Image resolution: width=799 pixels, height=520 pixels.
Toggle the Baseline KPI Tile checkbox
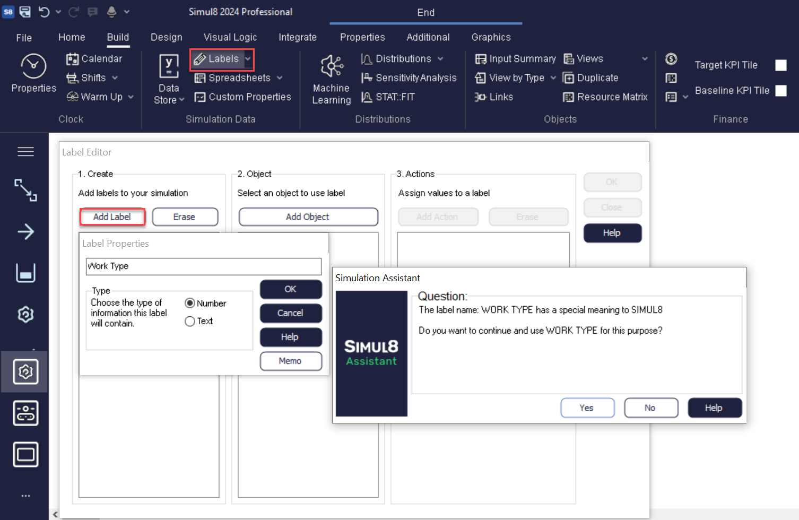click(x=780, y=91)
